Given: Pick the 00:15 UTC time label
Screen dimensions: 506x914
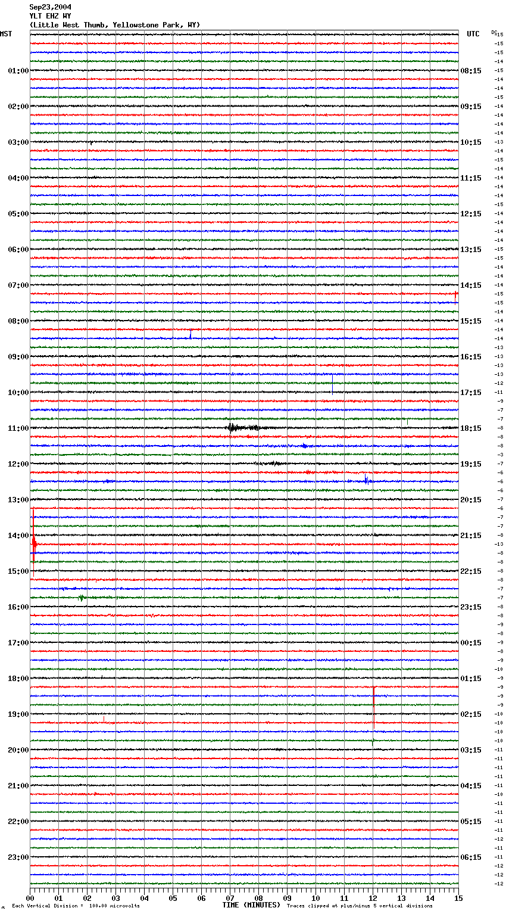Looking at the screenshot, I should click(x=471, y=643).
